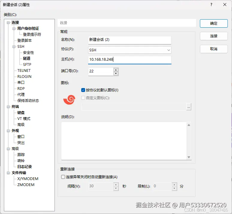232x214 pixels.
Task: Select 键盘 tree item
Action: [x=21, y=113]
